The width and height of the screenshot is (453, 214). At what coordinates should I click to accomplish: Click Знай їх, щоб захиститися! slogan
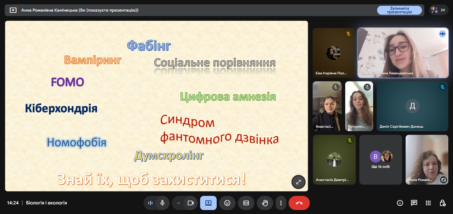point(152,179)
